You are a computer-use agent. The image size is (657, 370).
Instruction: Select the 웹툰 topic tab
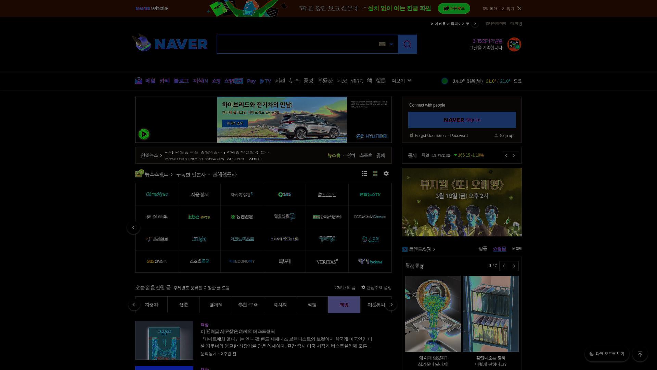pyautogui.click(x=183, y=305)
